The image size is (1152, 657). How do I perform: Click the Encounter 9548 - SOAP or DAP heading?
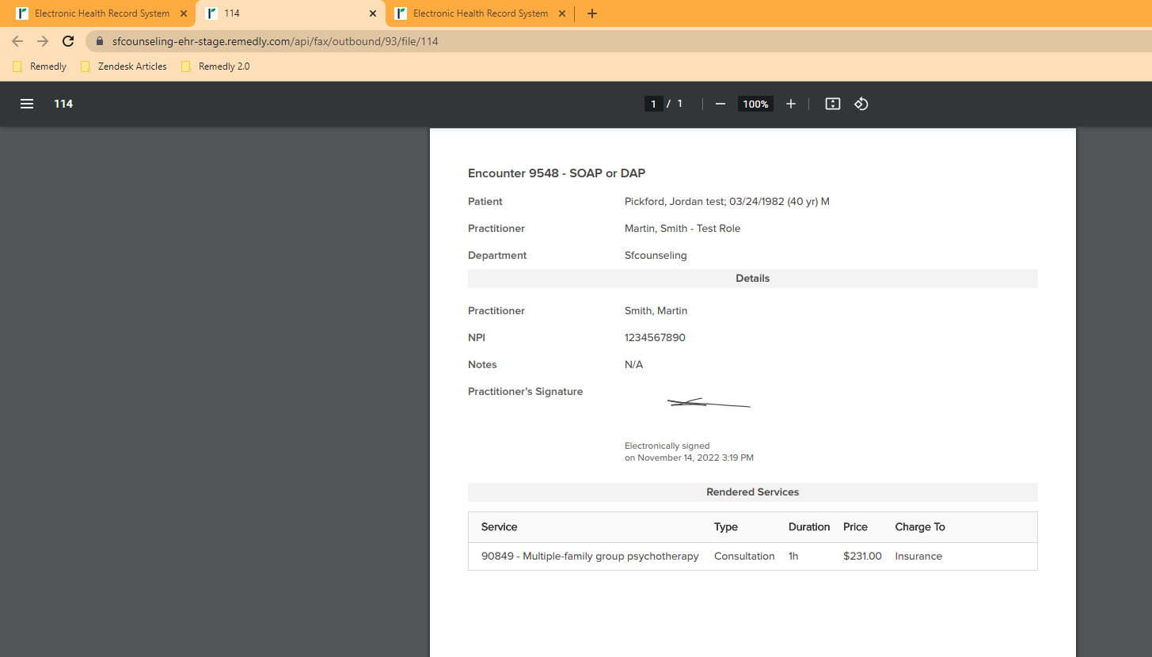[557, 173]
